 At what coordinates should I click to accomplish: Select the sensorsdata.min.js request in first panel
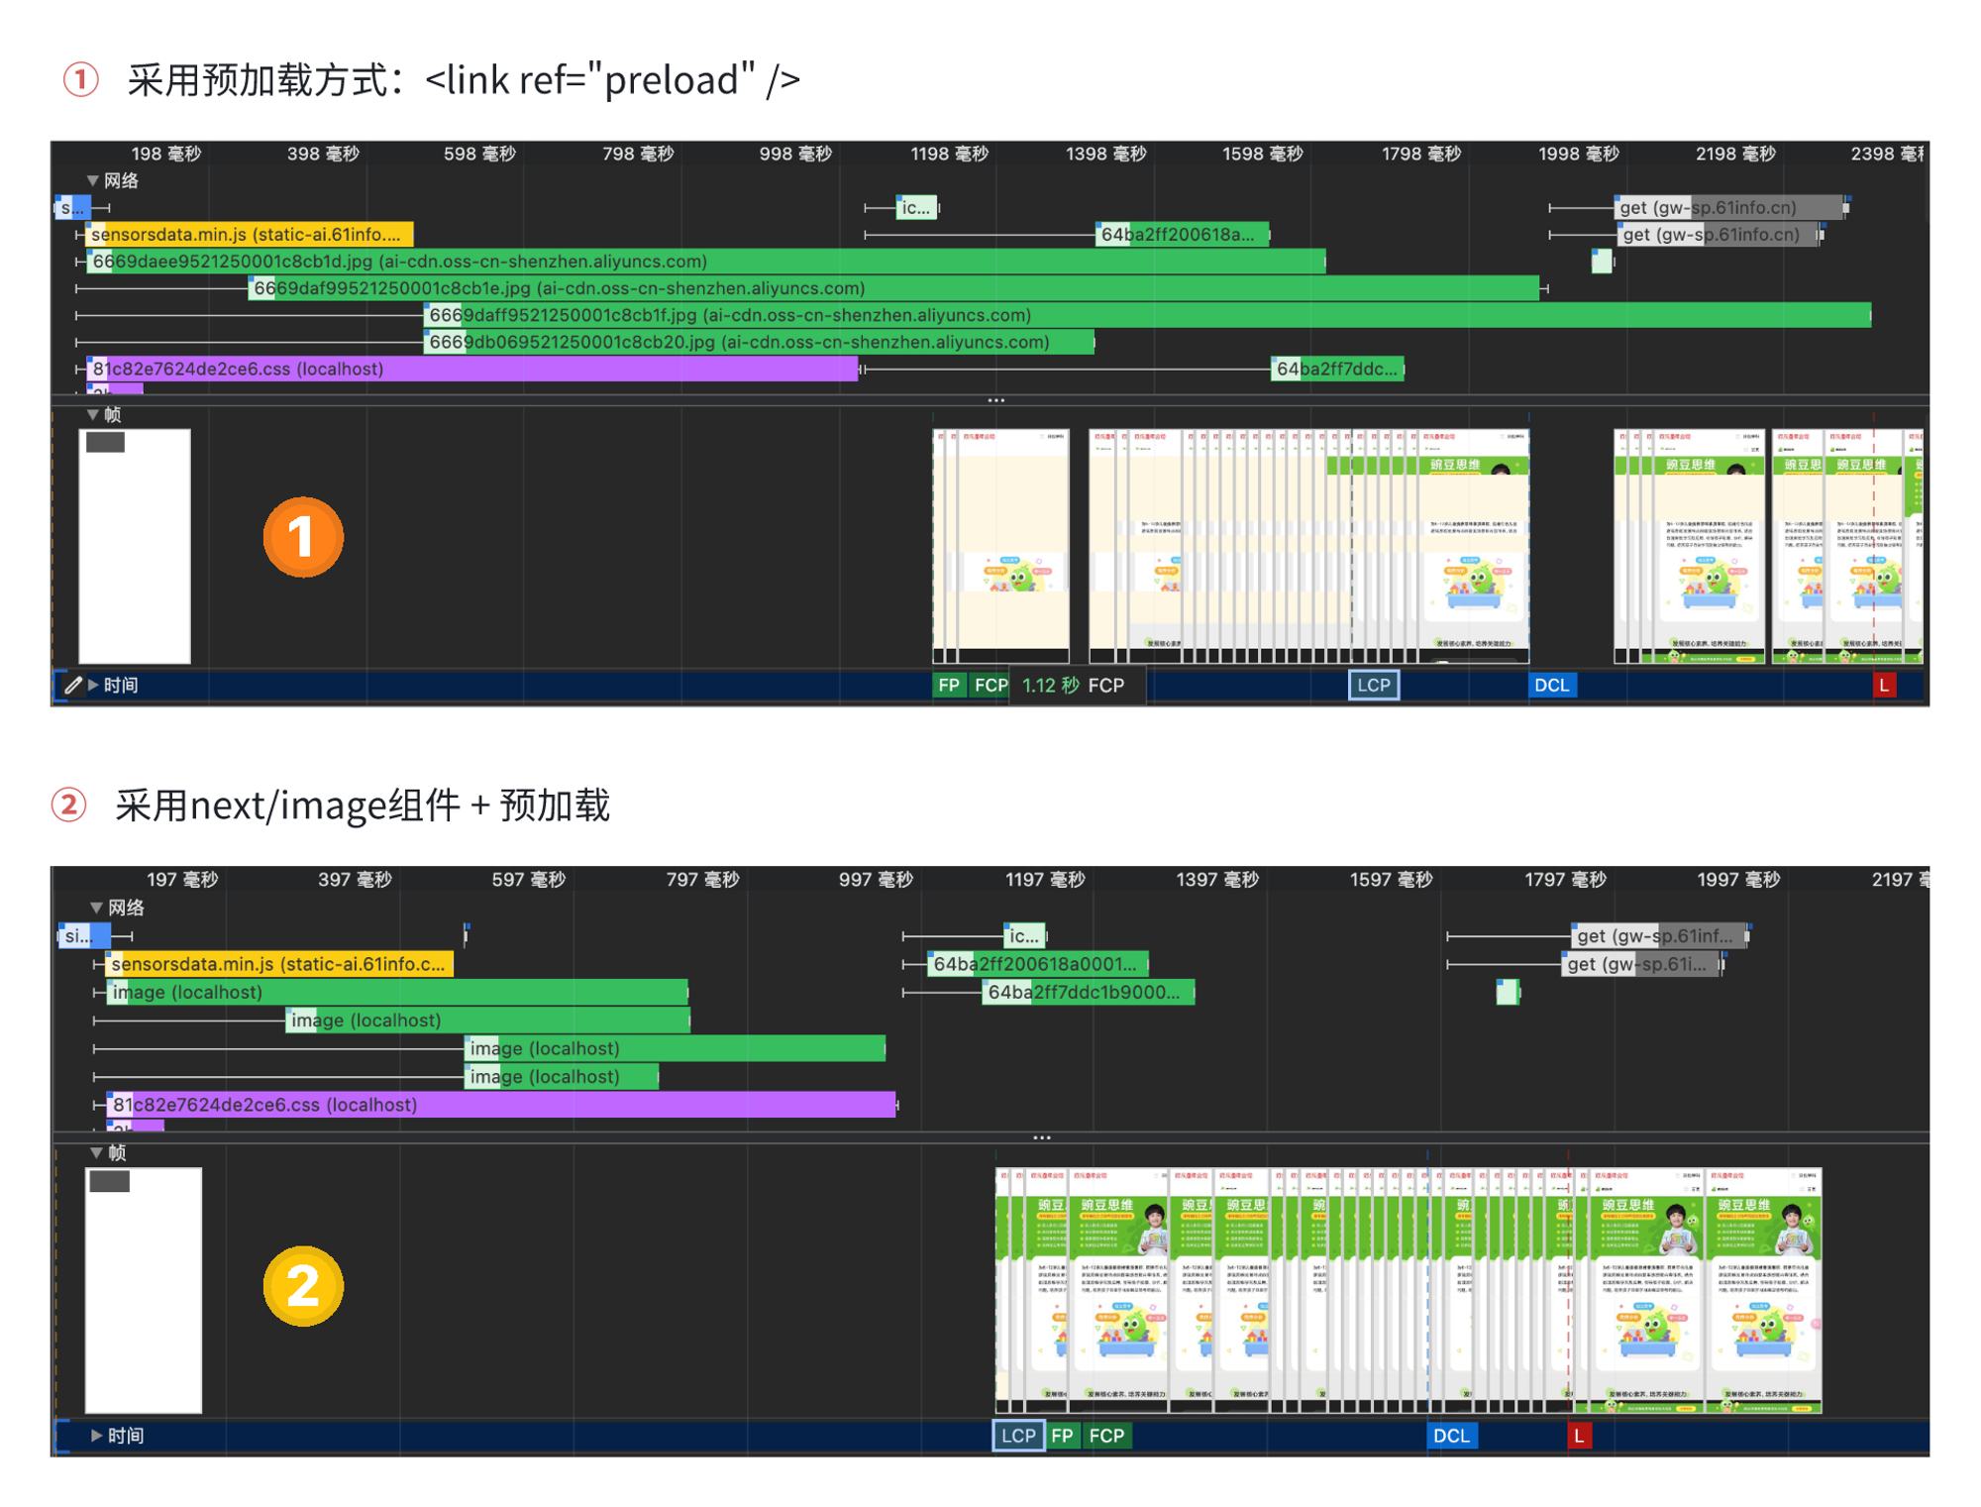[248, 235]
